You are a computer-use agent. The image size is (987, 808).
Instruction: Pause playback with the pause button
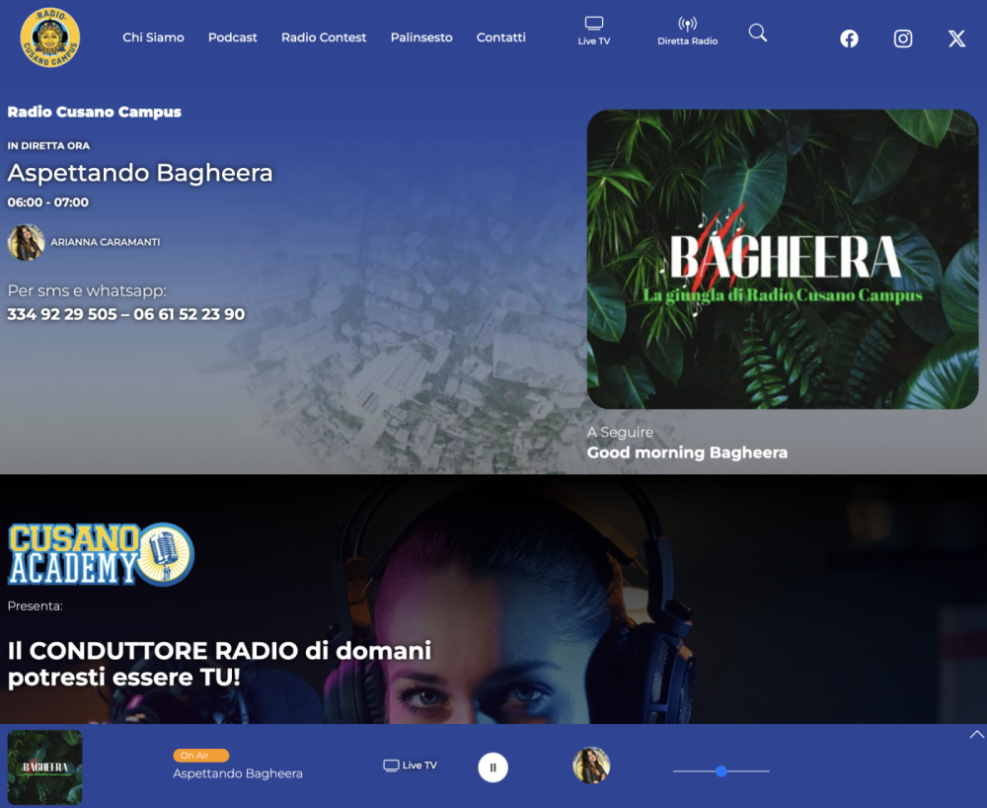(x=493, y=767)
